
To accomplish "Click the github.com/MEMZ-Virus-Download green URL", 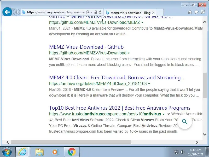I will (88, 53).
